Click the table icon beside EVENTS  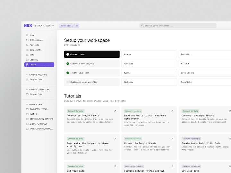[27, 114]
